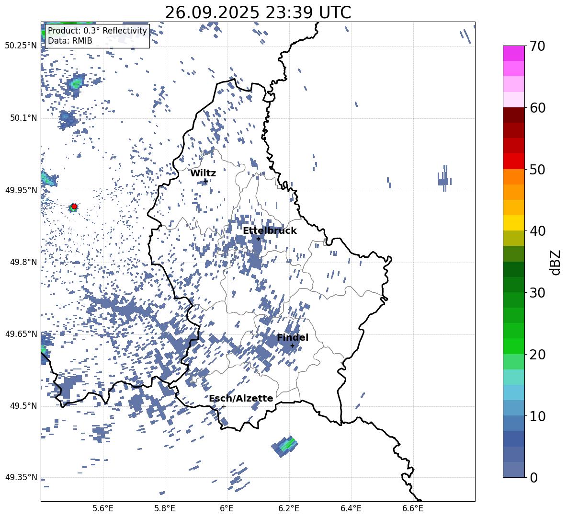
Task: Click the colorbar 60 tick label
Action: 537,108
